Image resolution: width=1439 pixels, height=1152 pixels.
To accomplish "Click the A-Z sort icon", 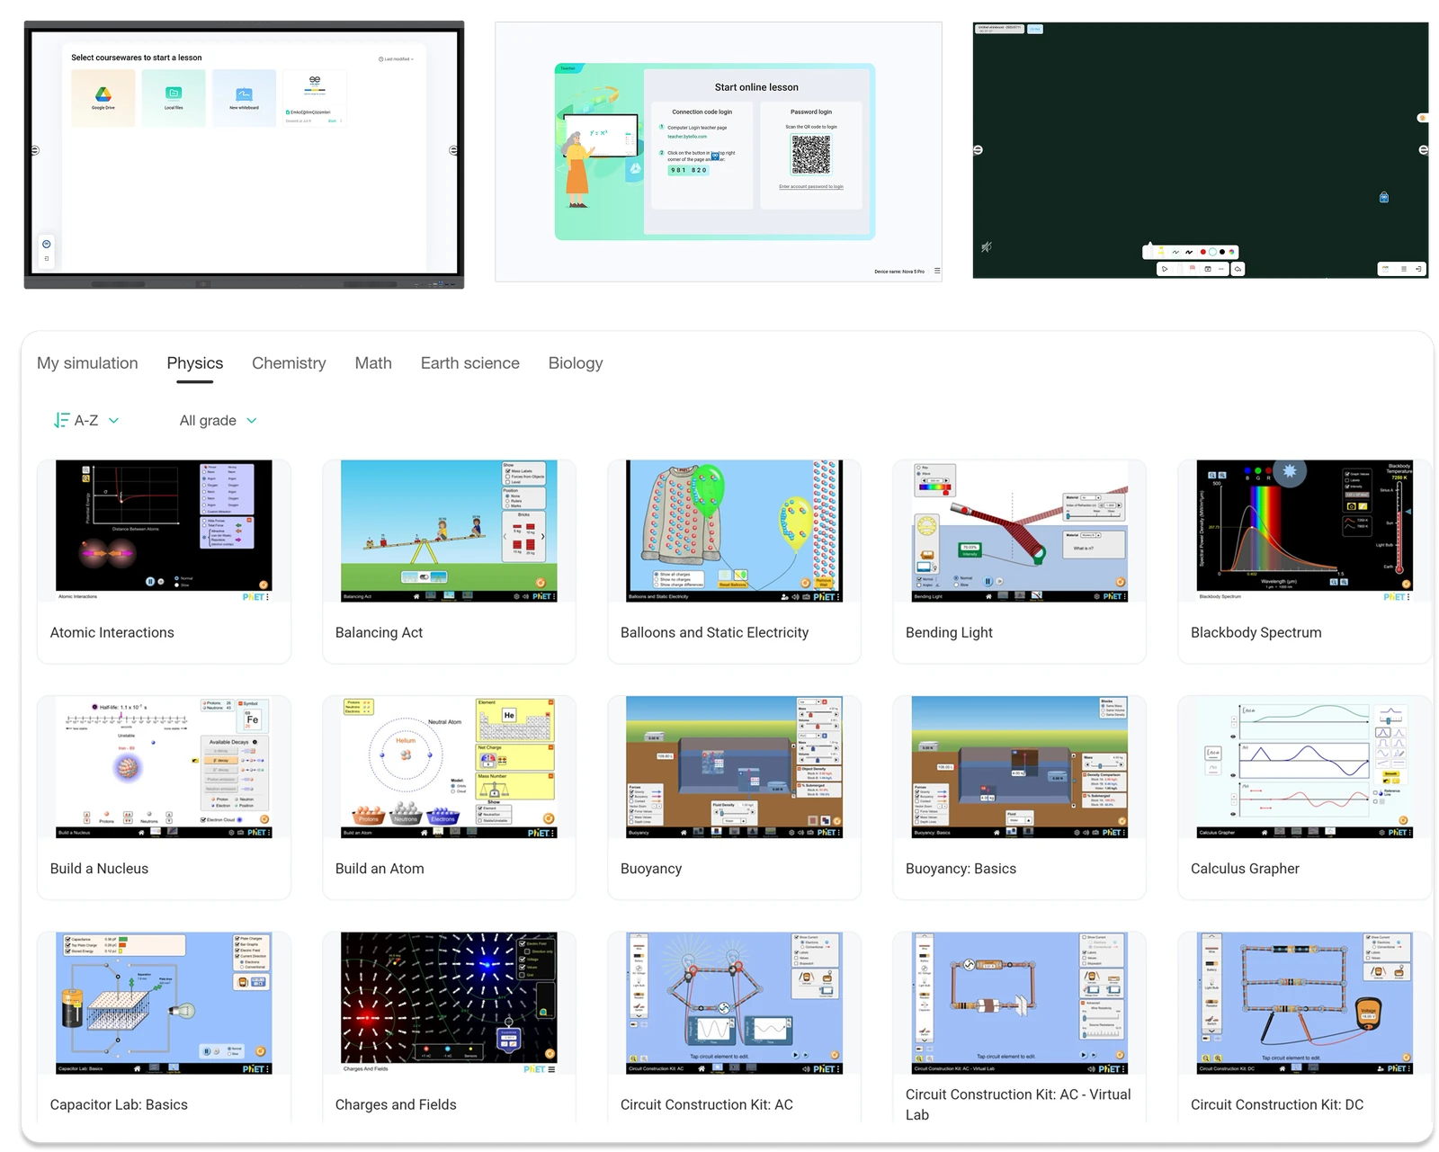I will (x=61, y=420).
